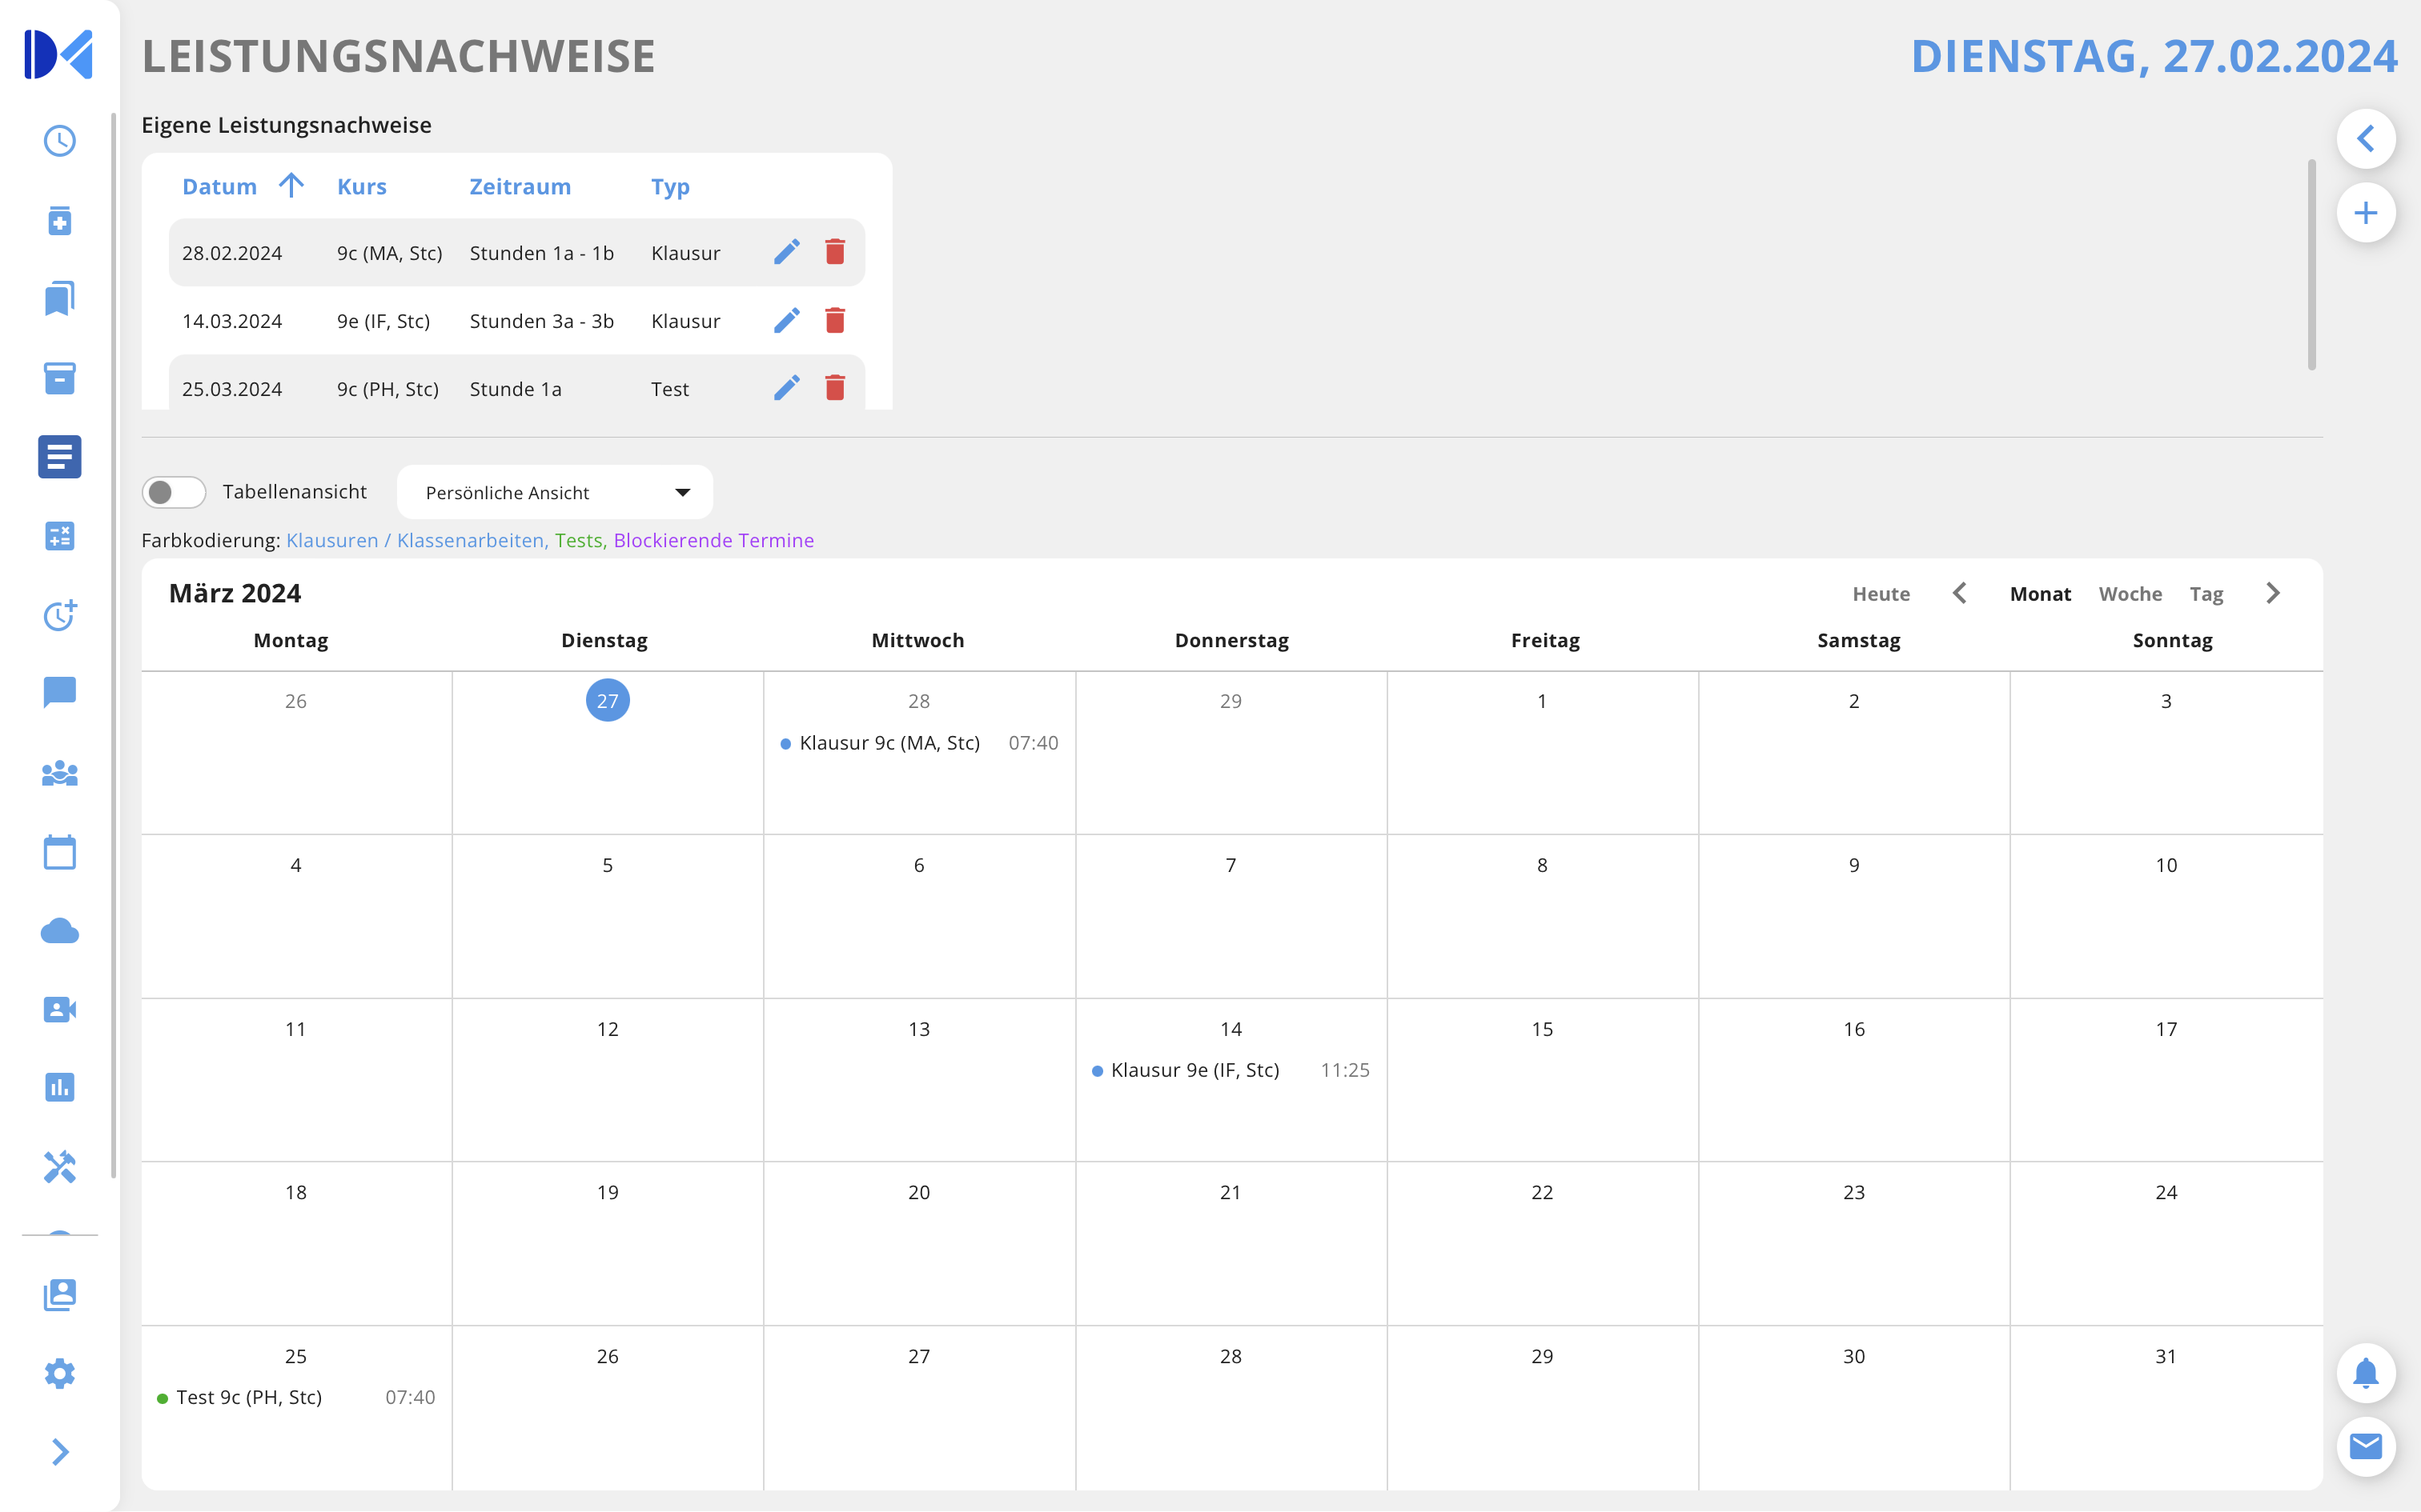Sort by the Datum column header
The height and width of the screenshot is (1512, 2421).
click(220, 187)
